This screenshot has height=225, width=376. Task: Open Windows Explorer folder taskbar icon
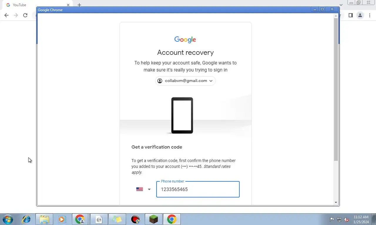tap(44, 219)
